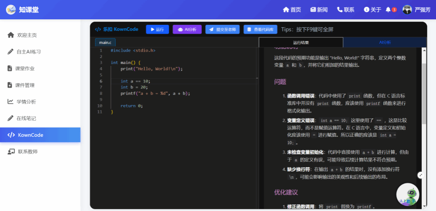The width and height of the screenshot is (436, 211).
Task: Open 课堂作业 in the sidebar
Action: point(25,68)
